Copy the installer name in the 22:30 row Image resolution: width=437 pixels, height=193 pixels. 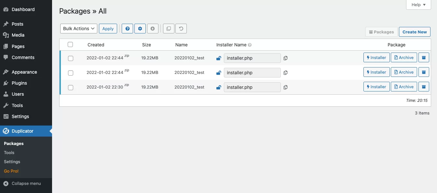coord(285,87)
